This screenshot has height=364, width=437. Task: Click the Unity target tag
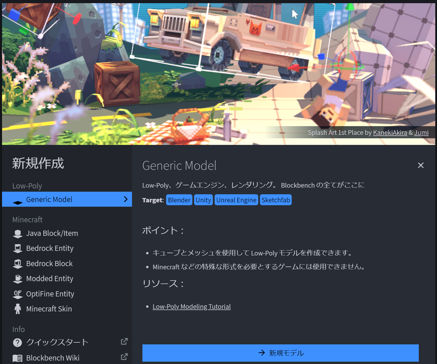pyautogui.click(x=203, y=200)
